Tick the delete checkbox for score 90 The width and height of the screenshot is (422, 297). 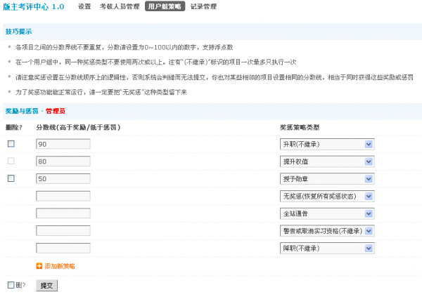[x=11, y=144]
